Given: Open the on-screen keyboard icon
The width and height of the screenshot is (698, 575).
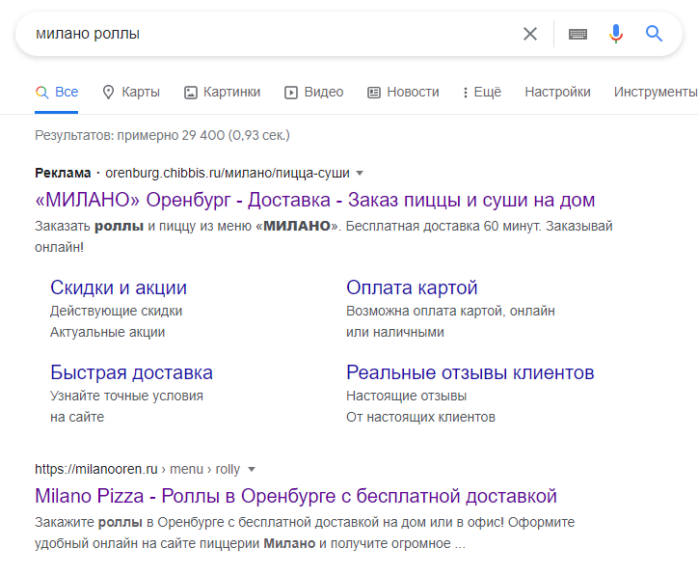Looking at the screenshot, I should 577,34.
